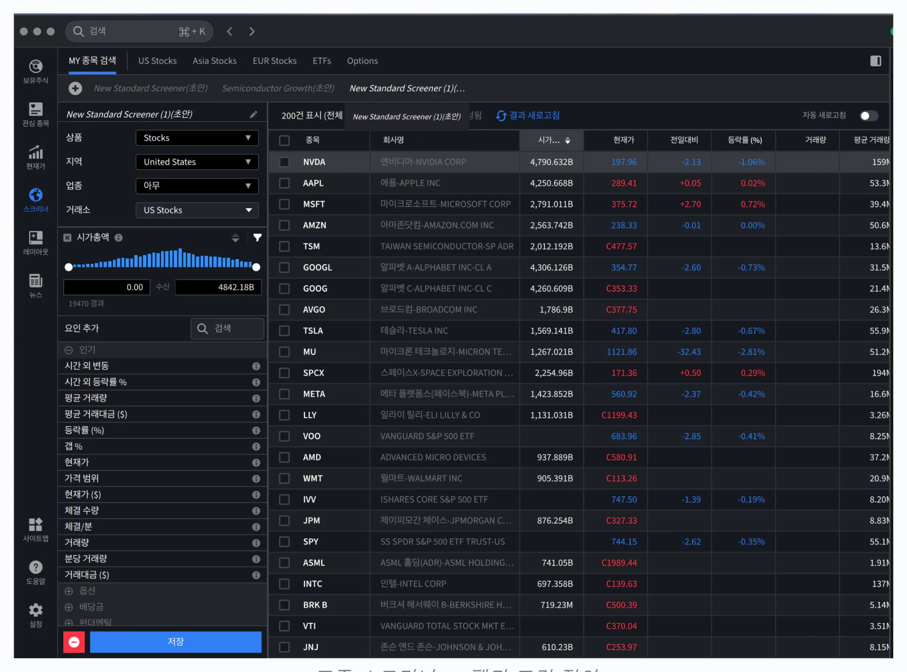Screen dimensions: 907x672
Task: Click the 시가총액 slider right handle
Action: coord(257,267)
